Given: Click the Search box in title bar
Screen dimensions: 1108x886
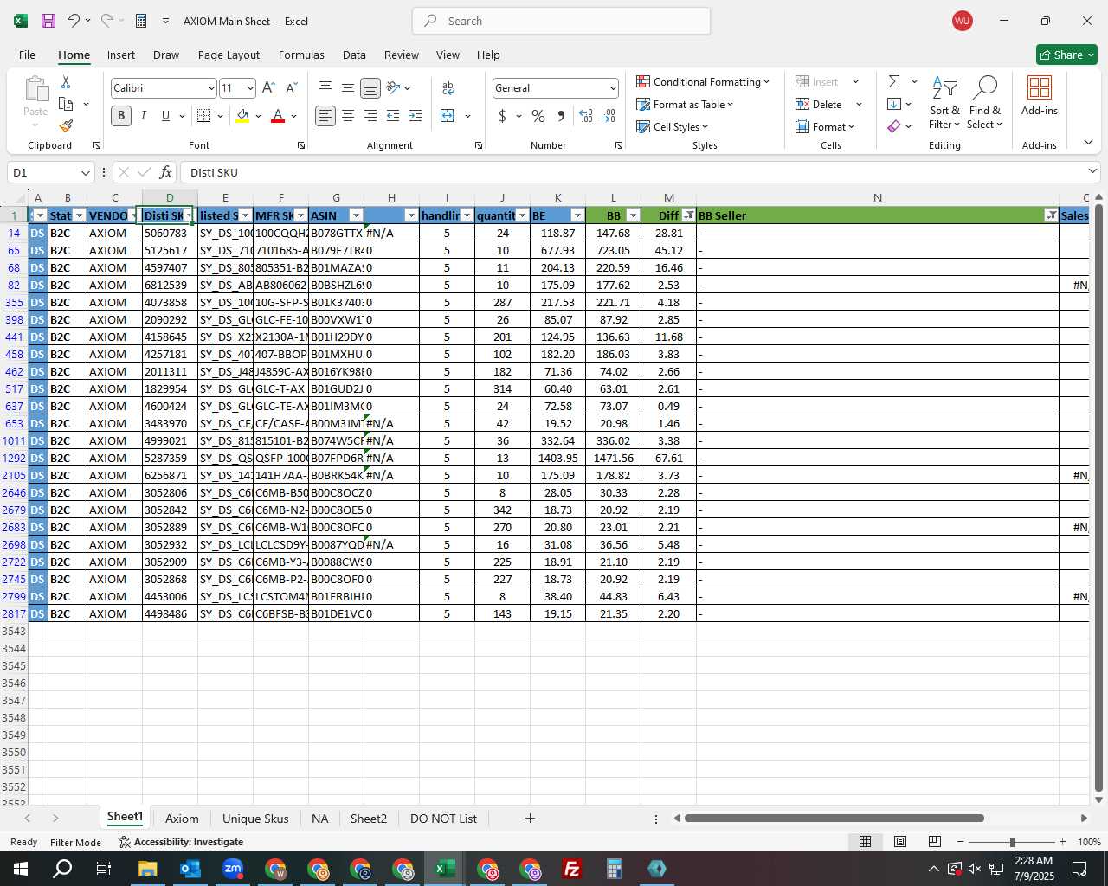Looking at the screenshot, I should point(561,21).
